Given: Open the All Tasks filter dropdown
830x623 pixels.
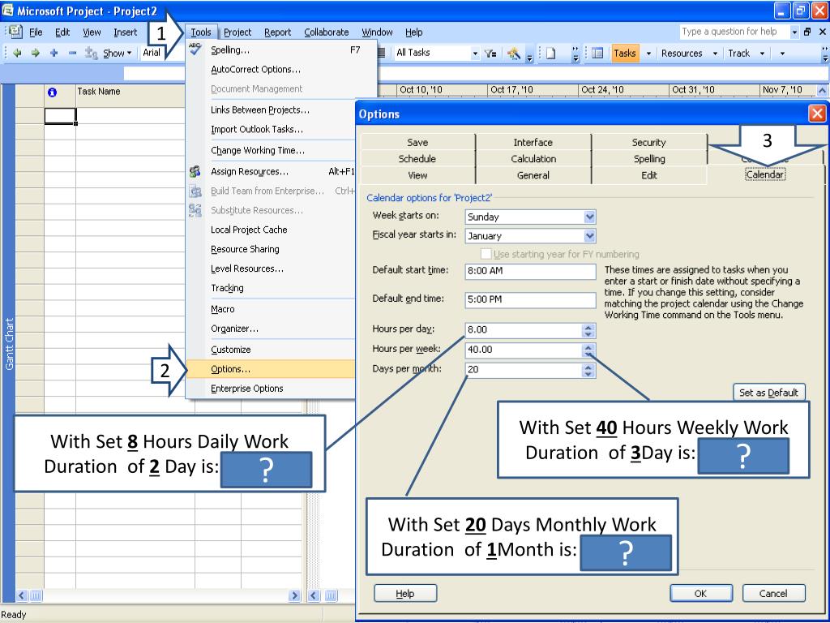Looking at the screenshot, I should coord(475,53).
